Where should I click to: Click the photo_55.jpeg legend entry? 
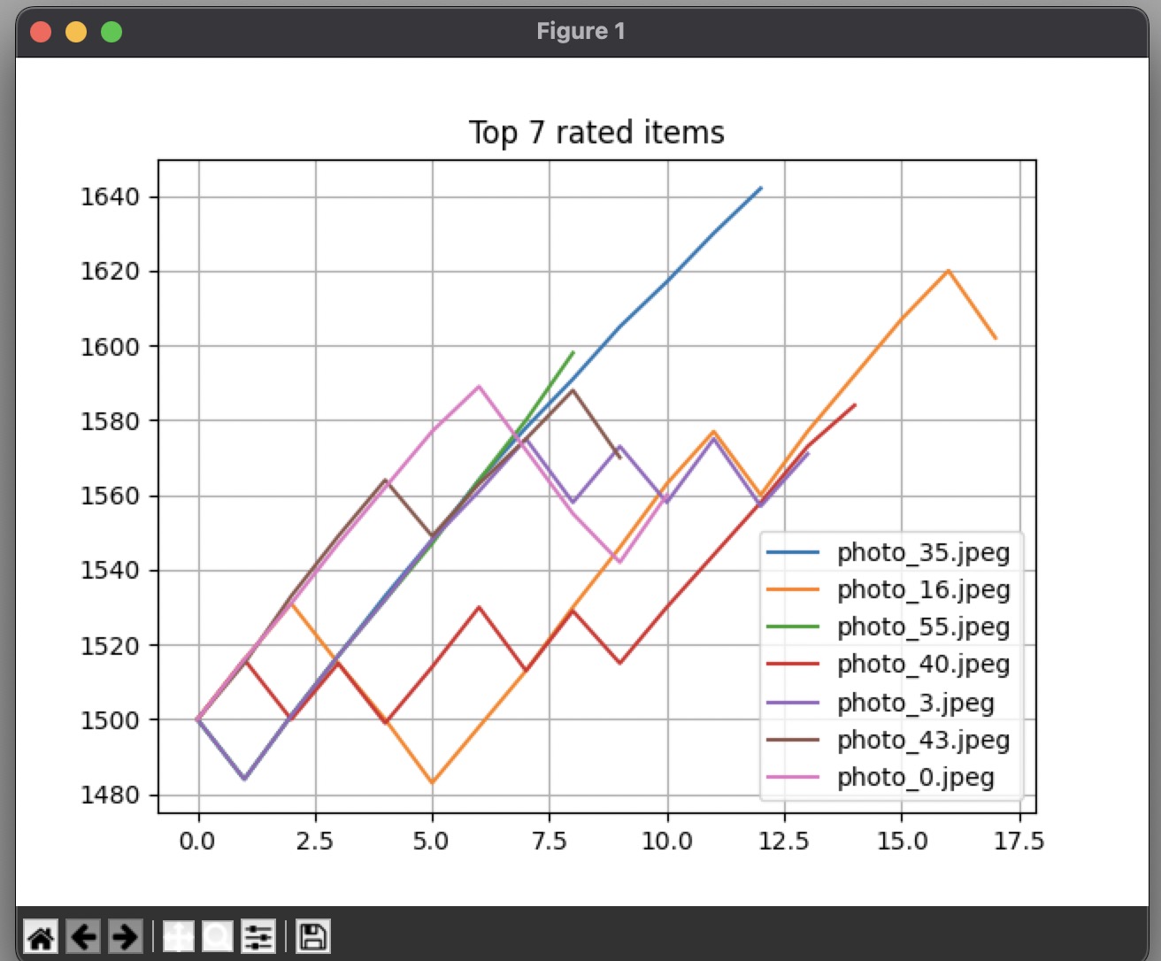pyautogui.click(x=888, y=627)
